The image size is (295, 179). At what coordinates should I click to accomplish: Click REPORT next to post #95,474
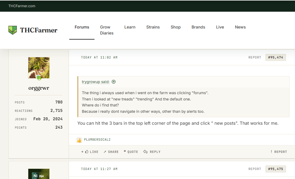click(255, 57)
